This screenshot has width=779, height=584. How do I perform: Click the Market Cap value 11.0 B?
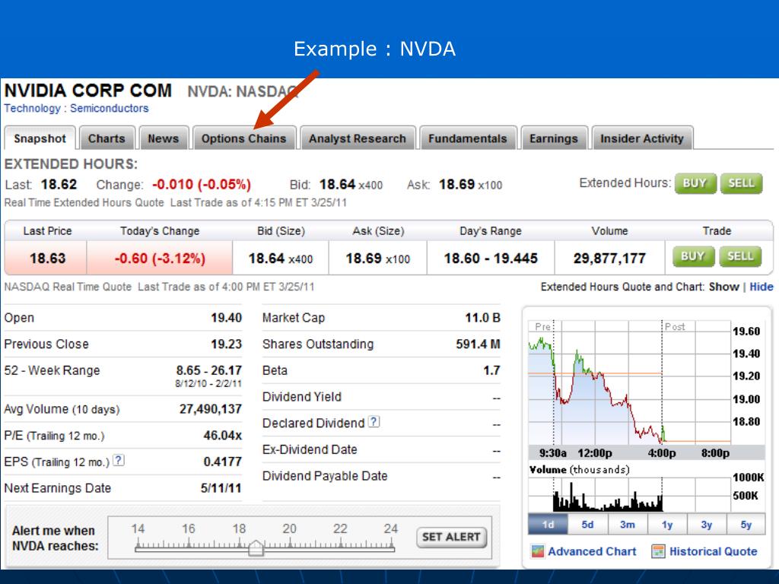click(482, 318)
